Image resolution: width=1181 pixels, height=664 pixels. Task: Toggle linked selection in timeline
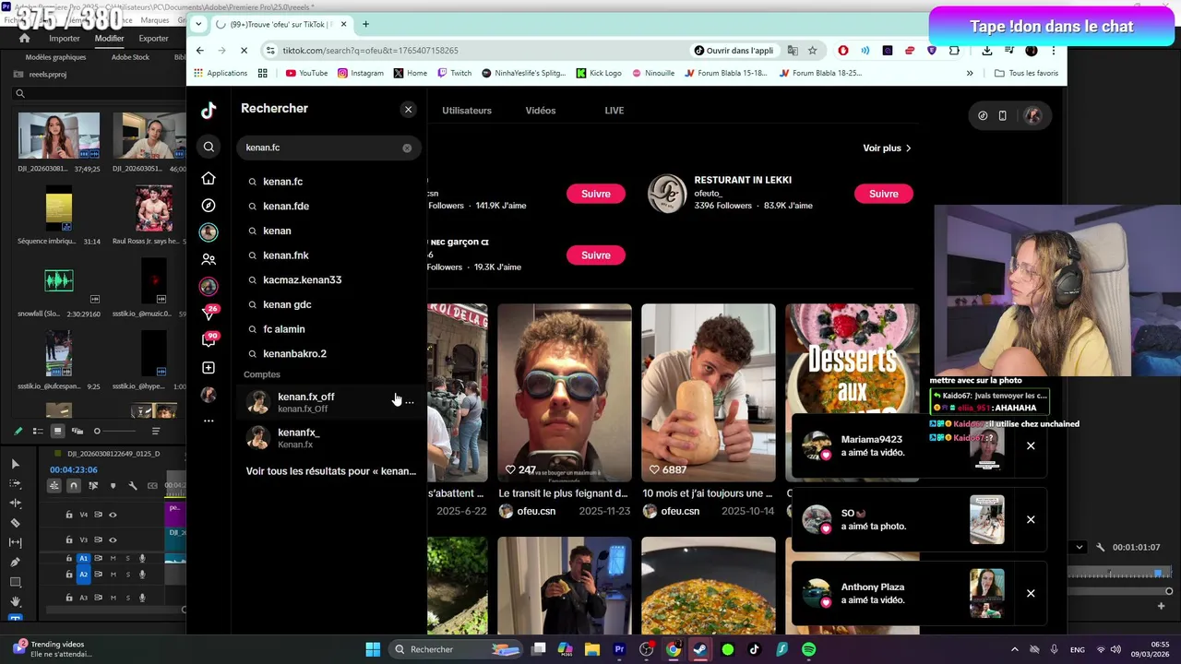[93, 485]
